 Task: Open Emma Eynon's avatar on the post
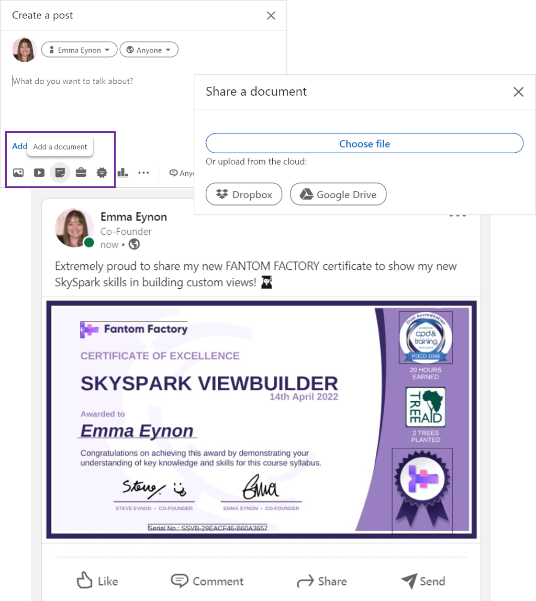point(74,228)
